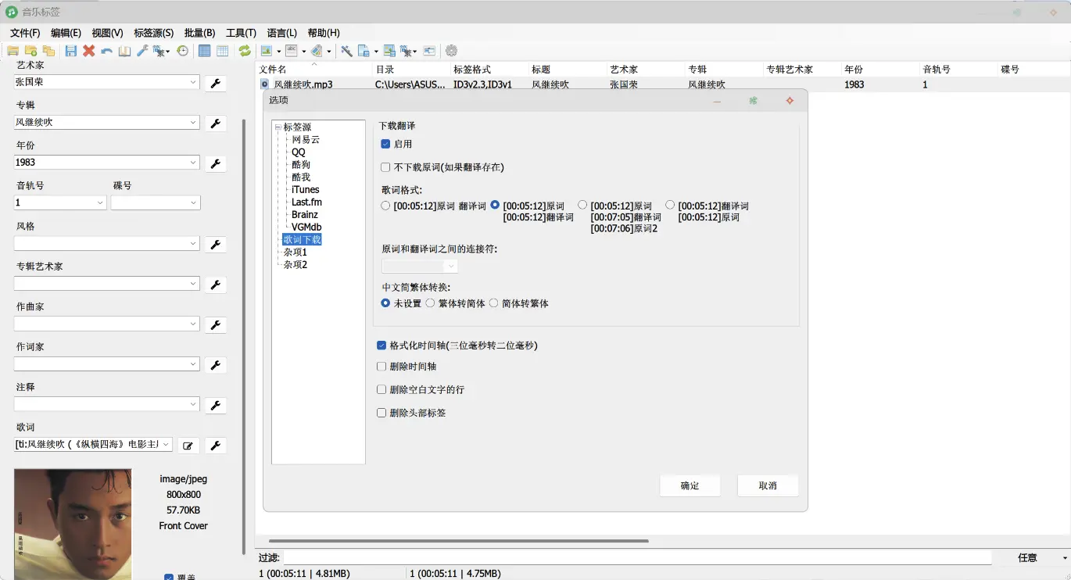Open the 工具(T) menu

[241, 33]
